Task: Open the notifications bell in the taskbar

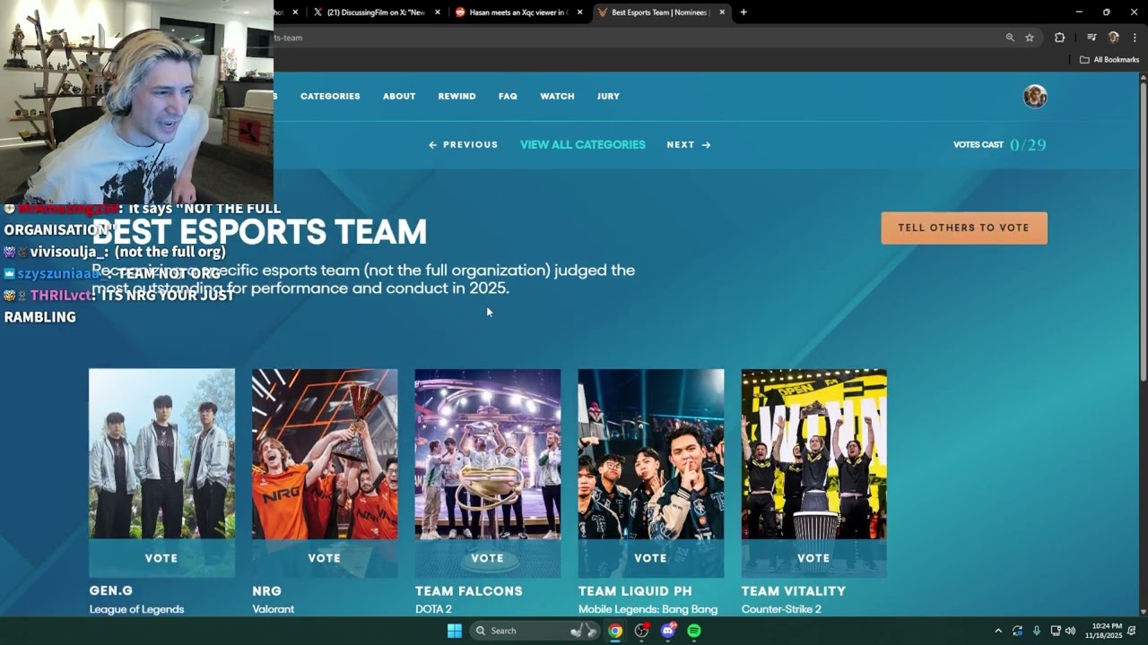Action: coord(1132,631)
